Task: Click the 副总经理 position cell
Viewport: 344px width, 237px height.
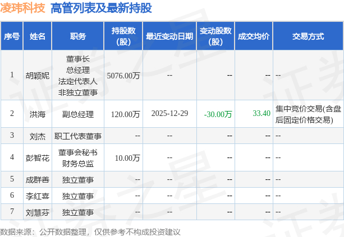Action: coord(78,114)
